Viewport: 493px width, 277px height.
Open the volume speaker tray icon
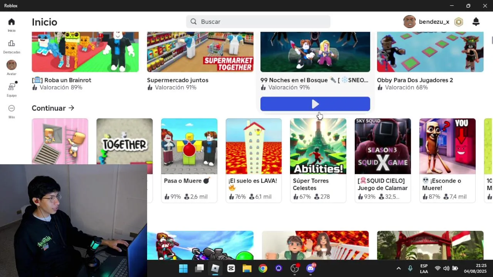point(446,268)
